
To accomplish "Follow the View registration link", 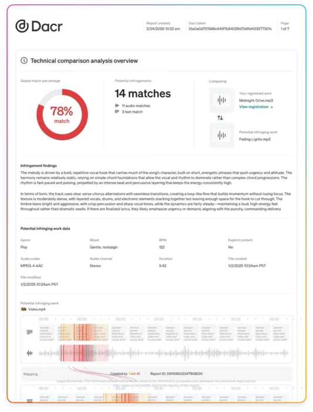I will [x=256, y=107].
